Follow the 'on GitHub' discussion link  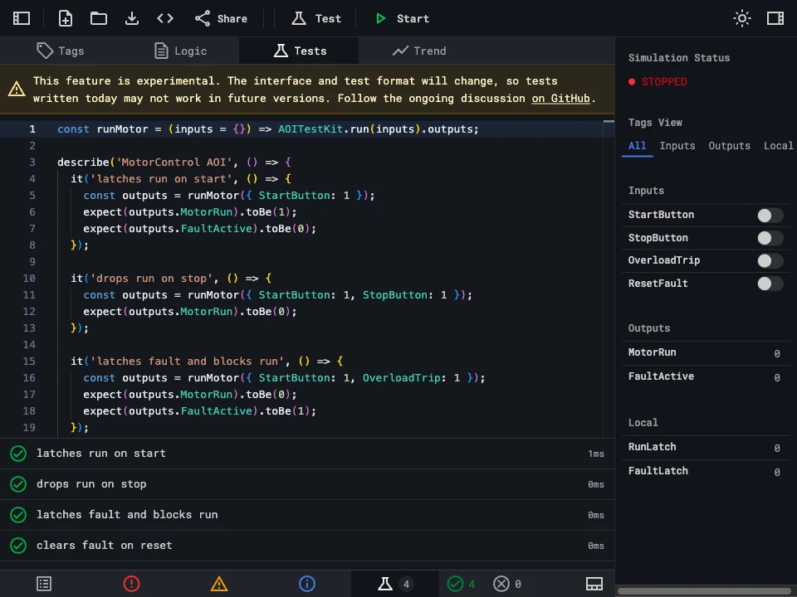[x=562, y=98]
